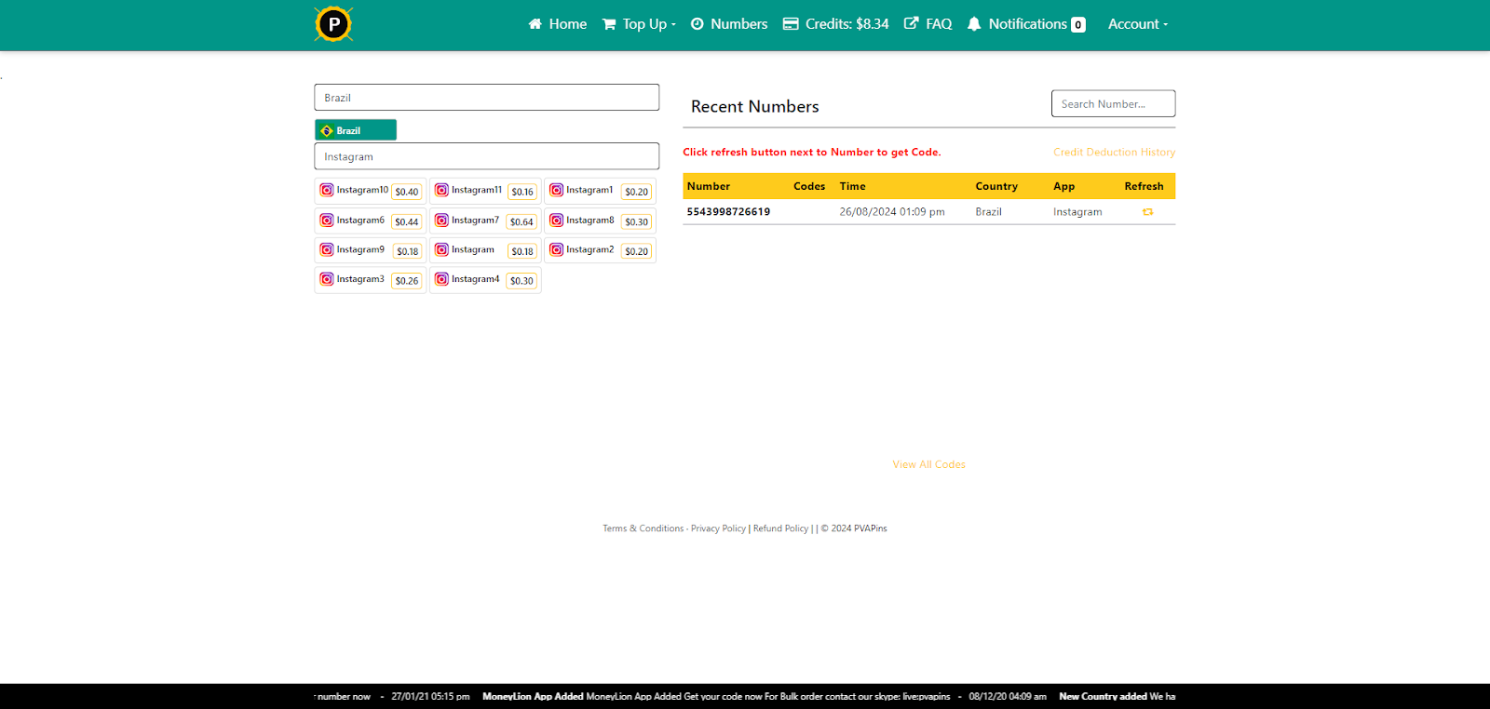Click the Refresh column header
Viewport: 1490px width, 709px height.
point(1144,186)
